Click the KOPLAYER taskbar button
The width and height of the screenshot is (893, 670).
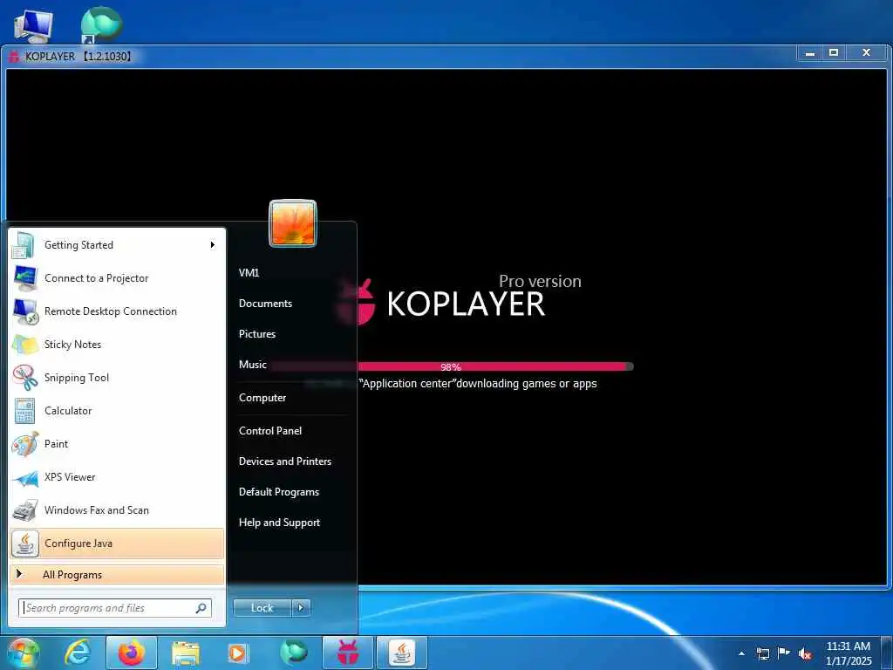pyautogui.click(x=348, y=653)
